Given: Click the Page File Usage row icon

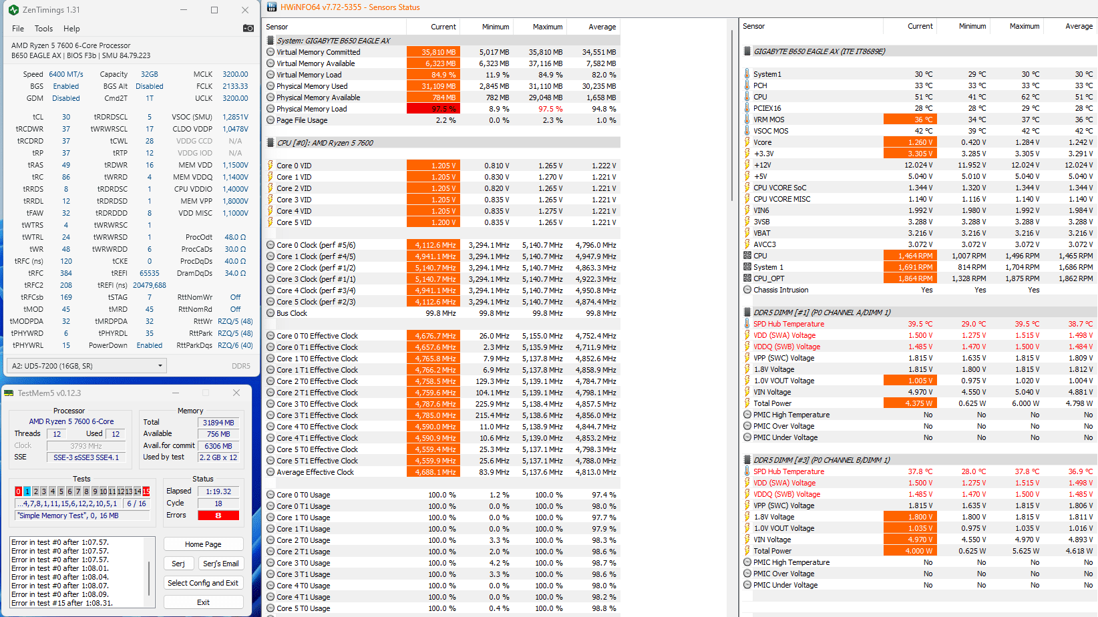Looking at the screenshot, I should pyautogui.click(x=270, y=120).
